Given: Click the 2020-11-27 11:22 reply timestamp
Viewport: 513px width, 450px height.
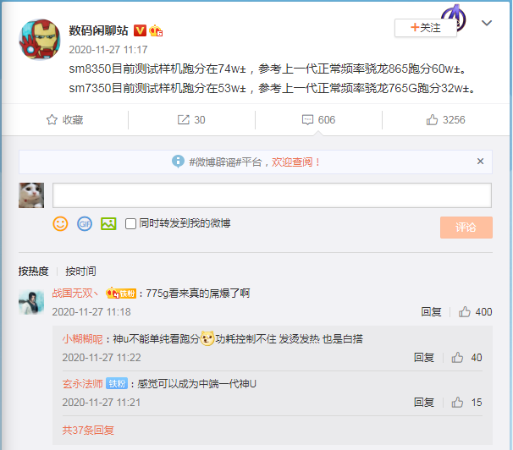Looking at the screenshot, I should coord(102,358).
